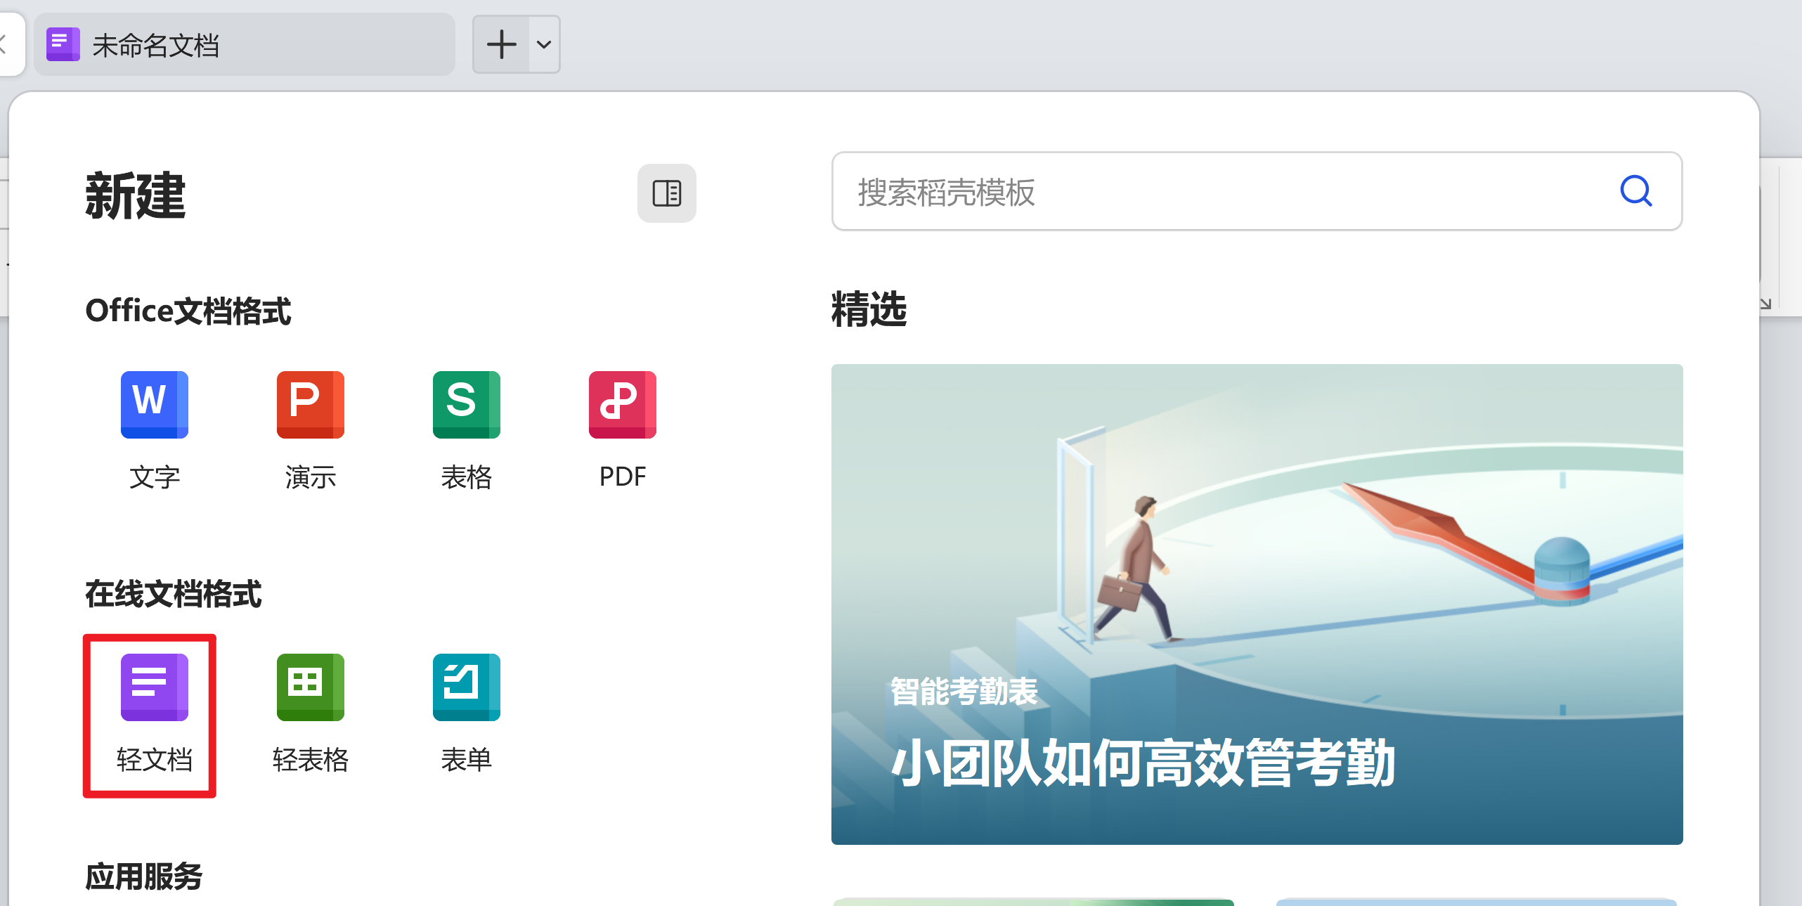Click the dialog launcher arrow at right edge
1802x906 pixels.
tap(1765, 304)
